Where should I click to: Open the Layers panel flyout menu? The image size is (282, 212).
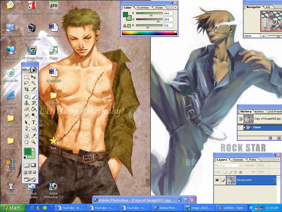[x=278, y=160]
